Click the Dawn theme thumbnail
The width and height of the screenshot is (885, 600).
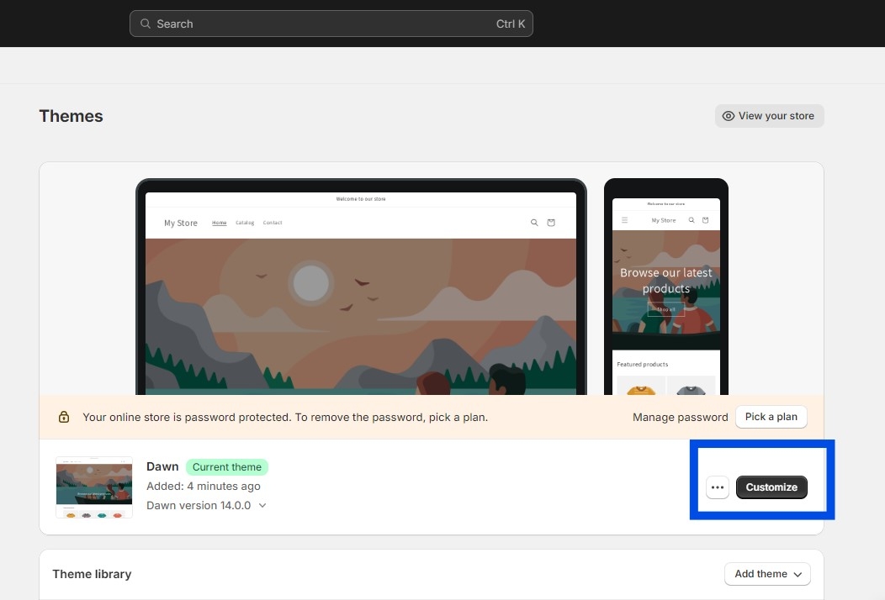pos(94,487)
